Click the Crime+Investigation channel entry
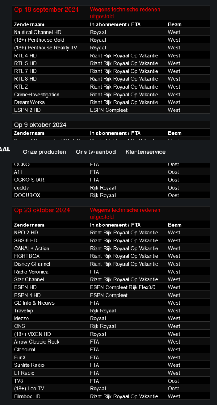Screen dimensions: 217x405 click(x=37, y=94)
